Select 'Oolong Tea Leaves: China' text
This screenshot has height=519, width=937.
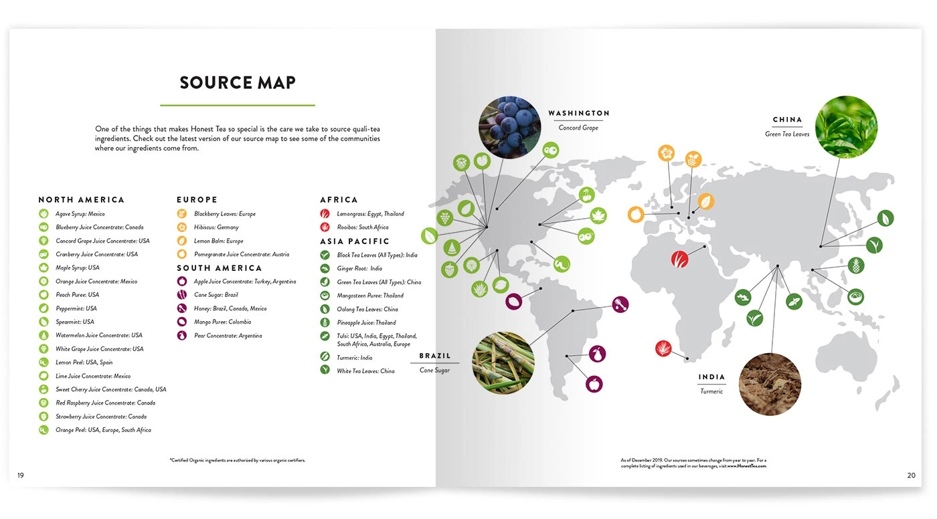pyautogui.click(x=367, y=309)
